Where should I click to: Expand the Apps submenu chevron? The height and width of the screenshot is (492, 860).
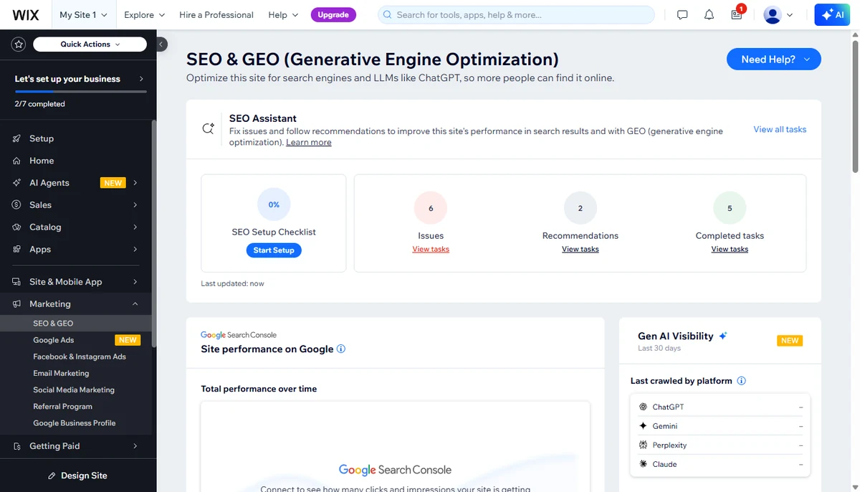(135, 250)
